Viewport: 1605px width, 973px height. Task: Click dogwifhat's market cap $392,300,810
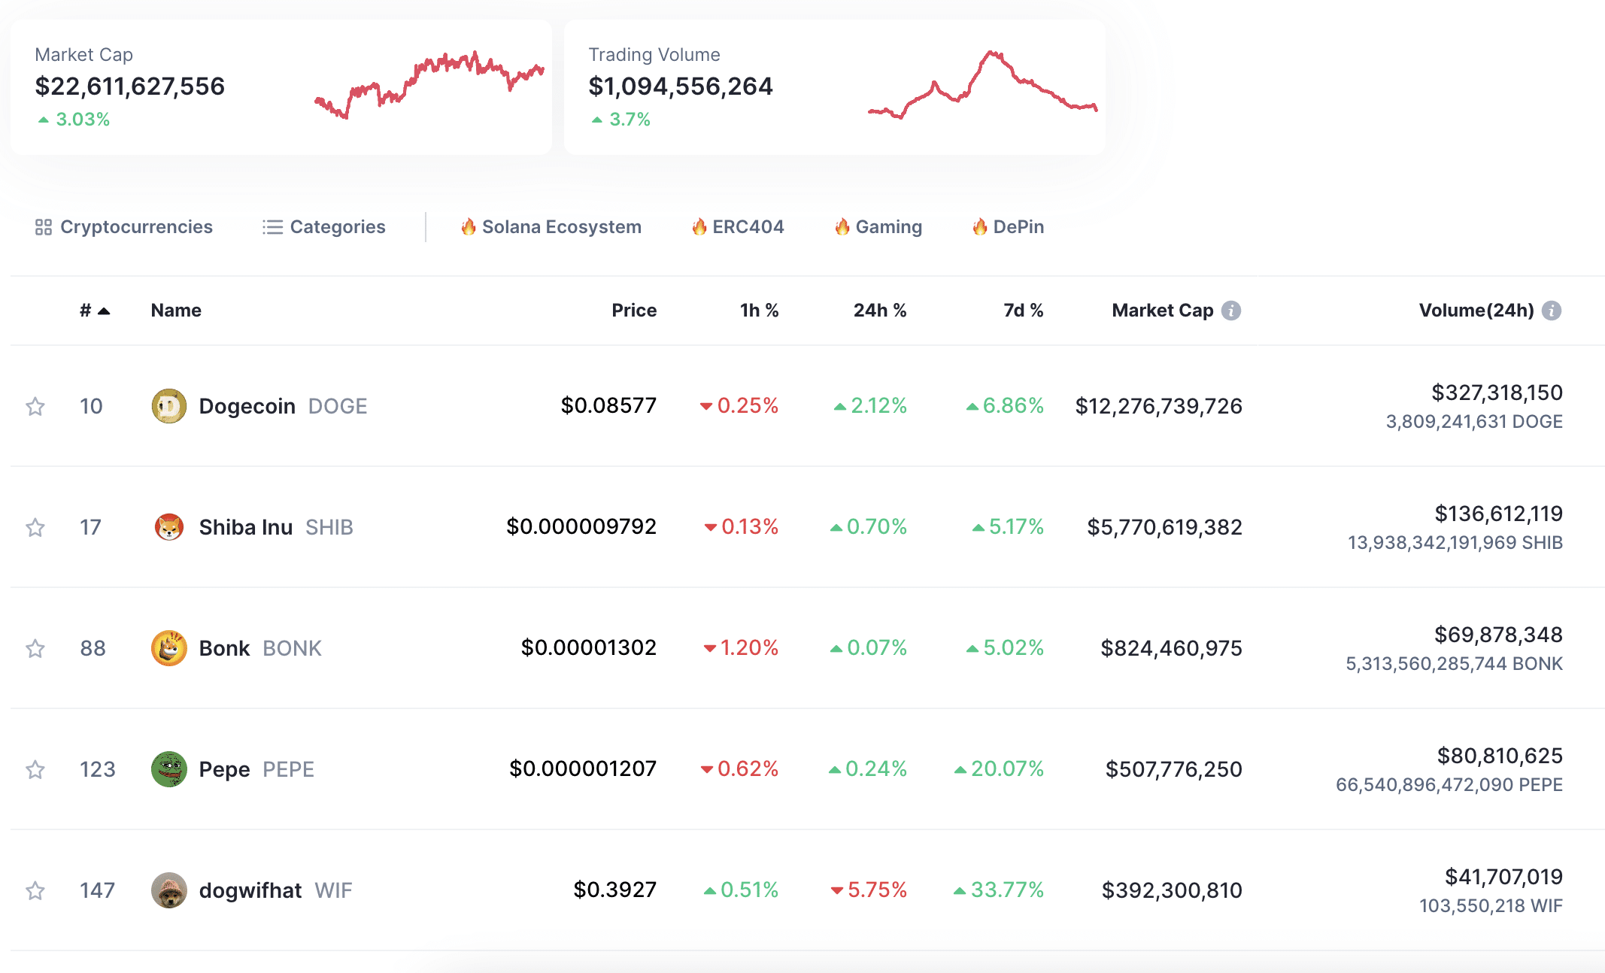tap(1172, 891)
